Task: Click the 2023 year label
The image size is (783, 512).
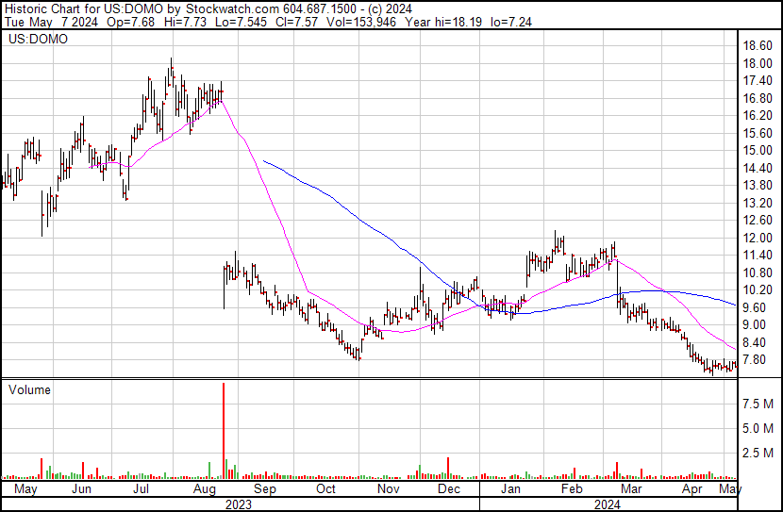Action: pos(238,504)
